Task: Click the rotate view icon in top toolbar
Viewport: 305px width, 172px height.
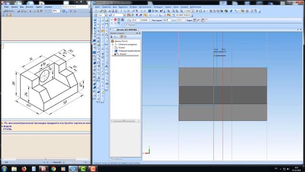Action: [201, 11]
